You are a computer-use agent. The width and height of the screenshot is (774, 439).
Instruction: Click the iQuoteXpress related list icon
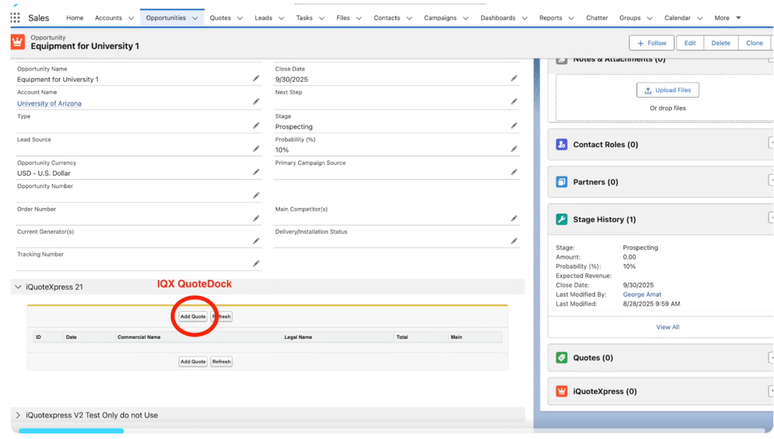[x=562, y=391]
